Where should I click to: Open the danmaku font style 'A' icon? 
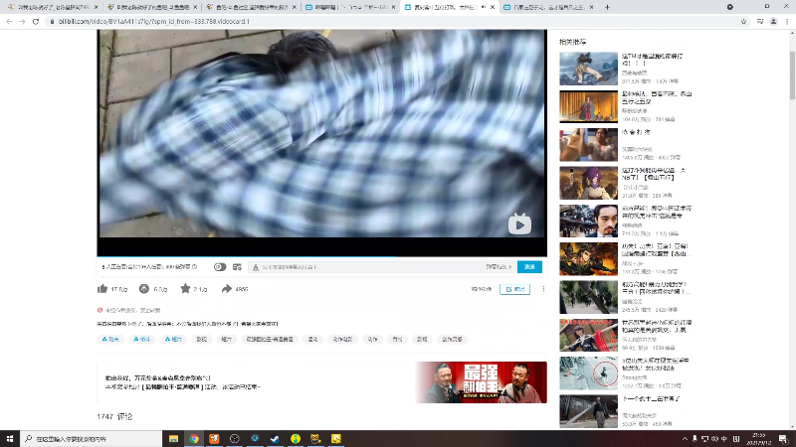point(256,267)
